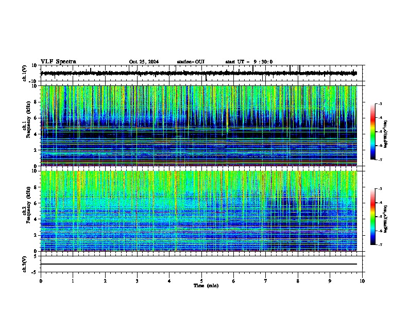Screen dimensions: 408x315
Task: Click the "4" kHz tick of ch.2 spectrogram
Action: pyautogui.click(x=36, y=219)
